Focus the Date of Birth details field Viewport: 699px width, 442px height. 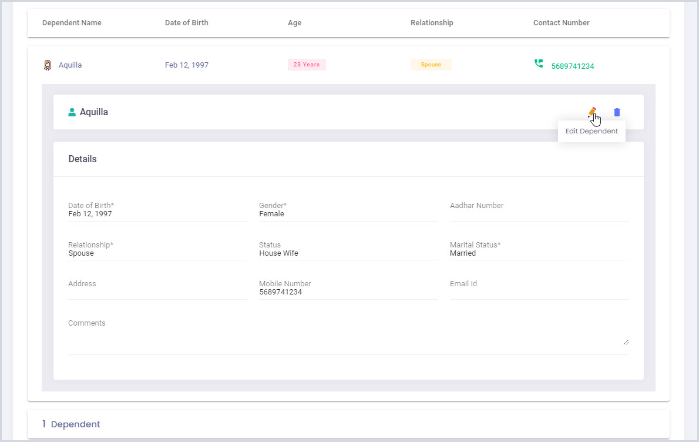click(157, 211)
